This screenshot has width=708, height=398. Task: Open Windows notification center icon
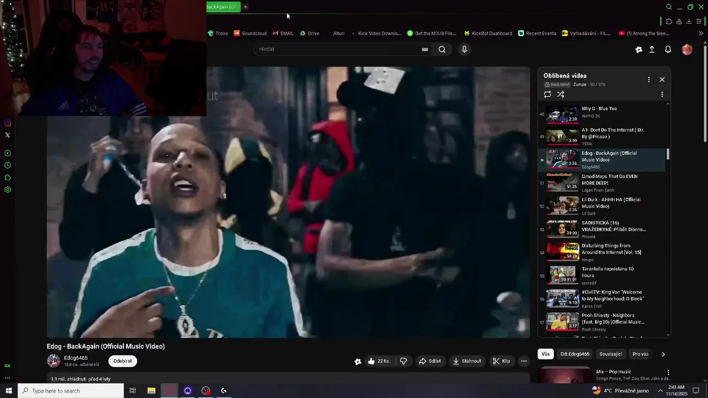pos(696,390)
